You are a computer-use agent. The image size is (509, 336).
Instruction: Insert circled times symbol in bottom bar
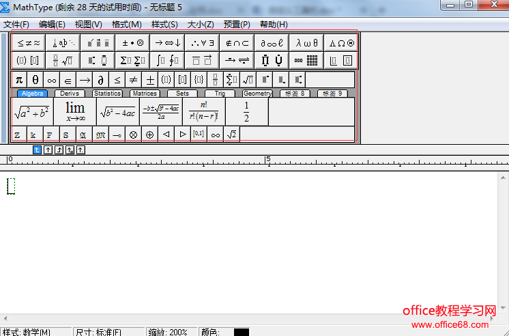(x=133, y=135)
